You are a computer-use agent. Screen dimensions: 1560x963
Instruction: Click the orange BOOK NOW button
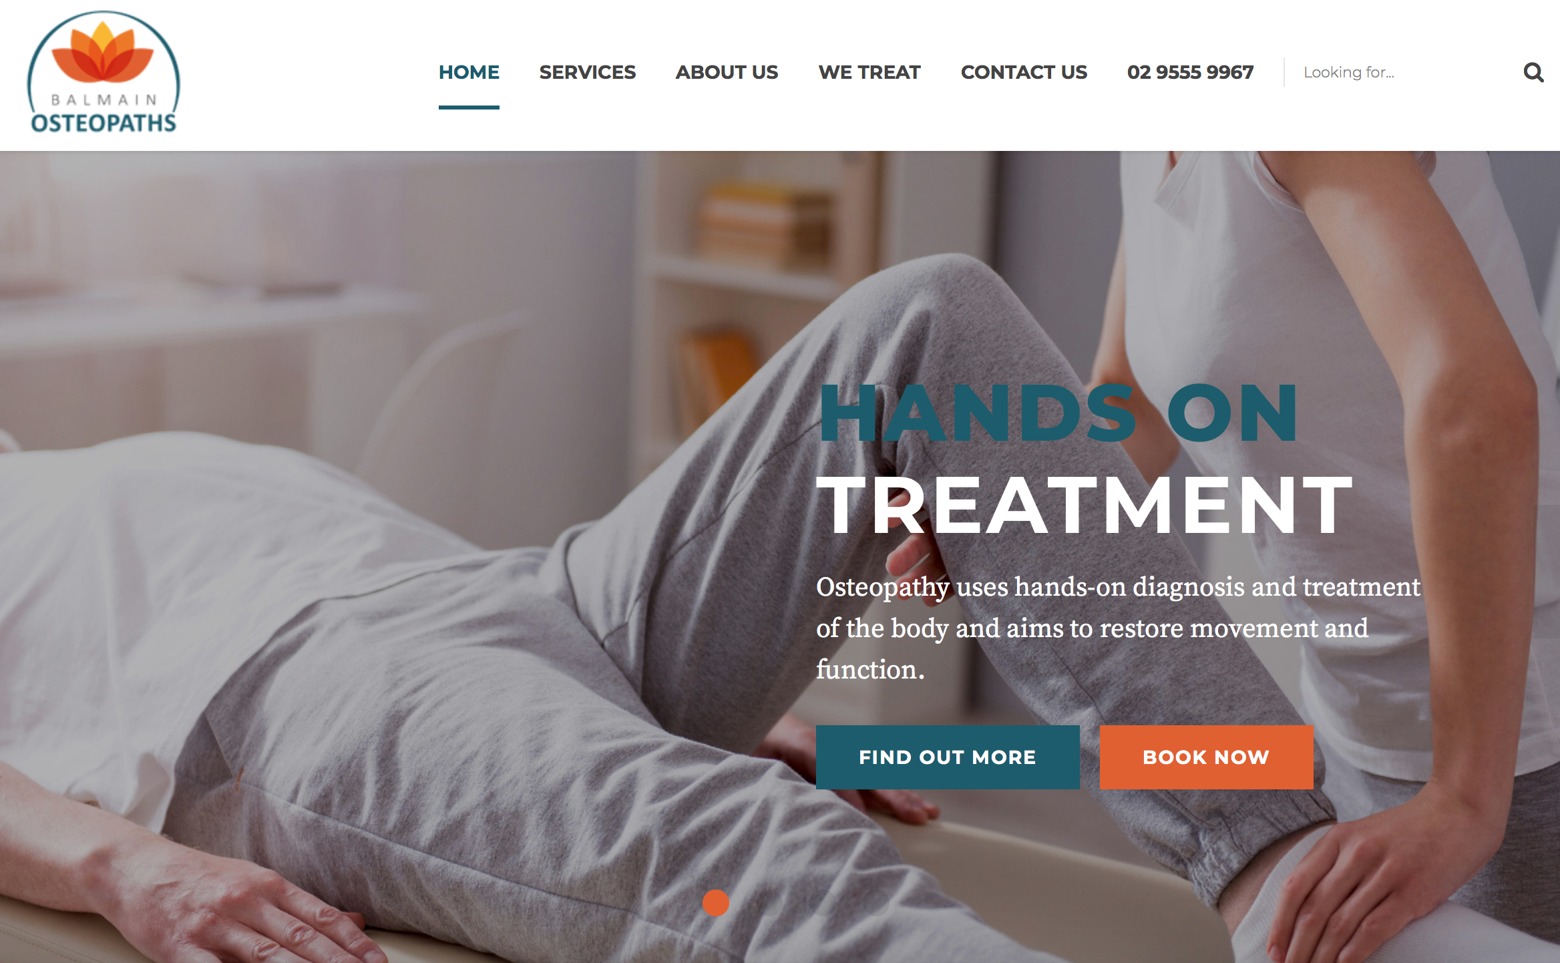(x=1206, y=757)
